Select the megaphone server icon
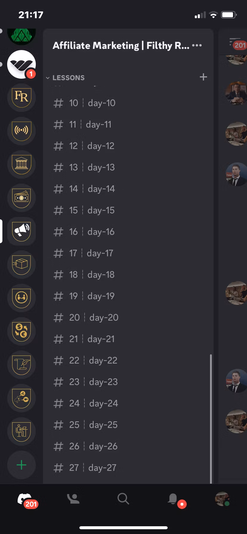Viewport: 247px width, 534px height. click(x=21, y=231)
